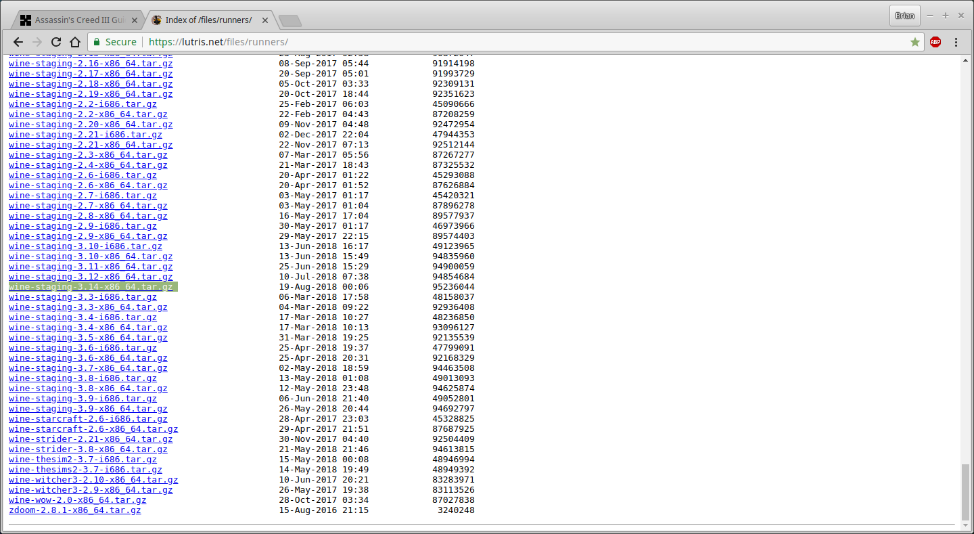Download wine-staging-3.10-x86_64.tar.gz
The height and width of the screenshot is (534, 974).
click(x=91, y=257)
